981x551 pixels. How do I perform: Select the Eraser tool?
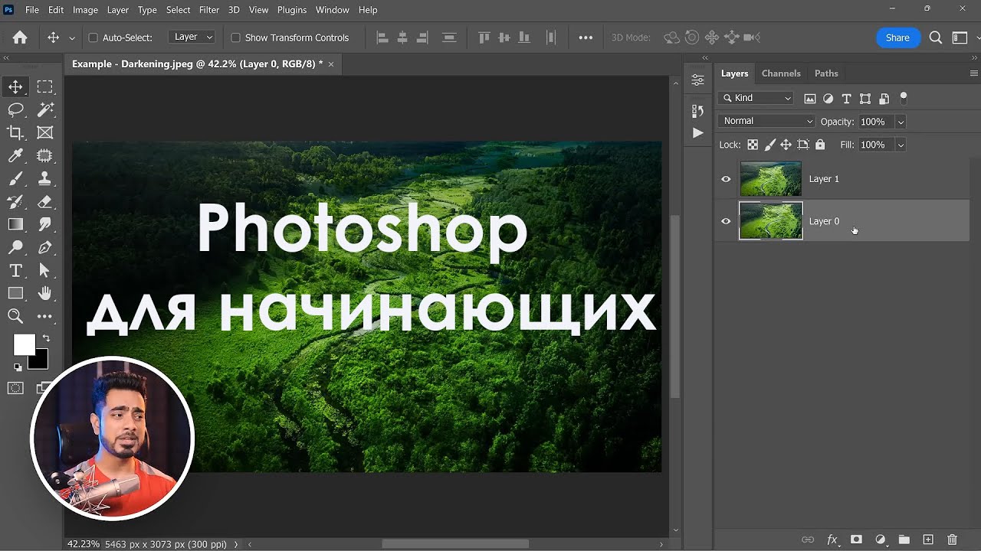click(45, 202)
